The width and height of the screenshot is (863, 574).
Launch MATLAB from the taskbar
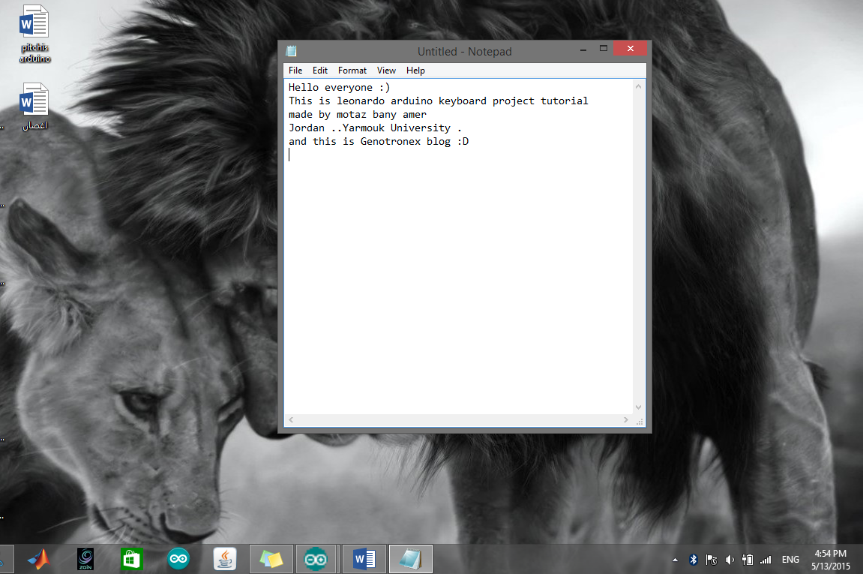(x=38, y=558)
